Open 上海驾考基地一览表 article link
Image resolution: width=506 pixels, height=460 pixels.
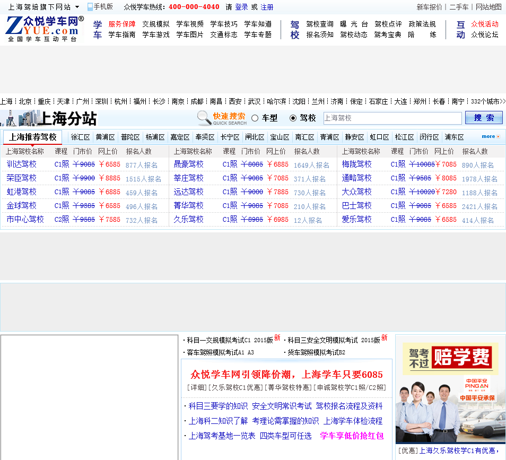(x=222, y=436)
